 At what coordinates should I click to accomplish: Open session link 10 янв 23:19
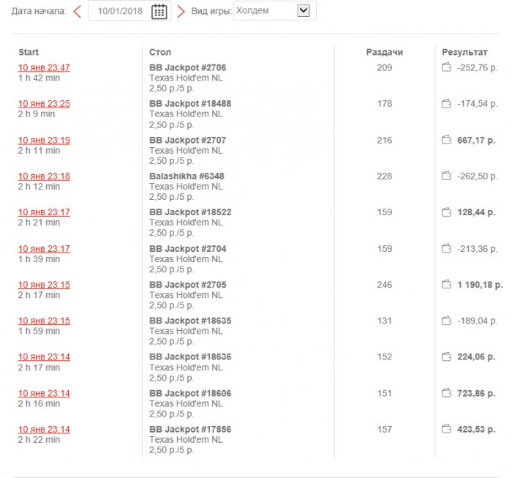(44, 140)
